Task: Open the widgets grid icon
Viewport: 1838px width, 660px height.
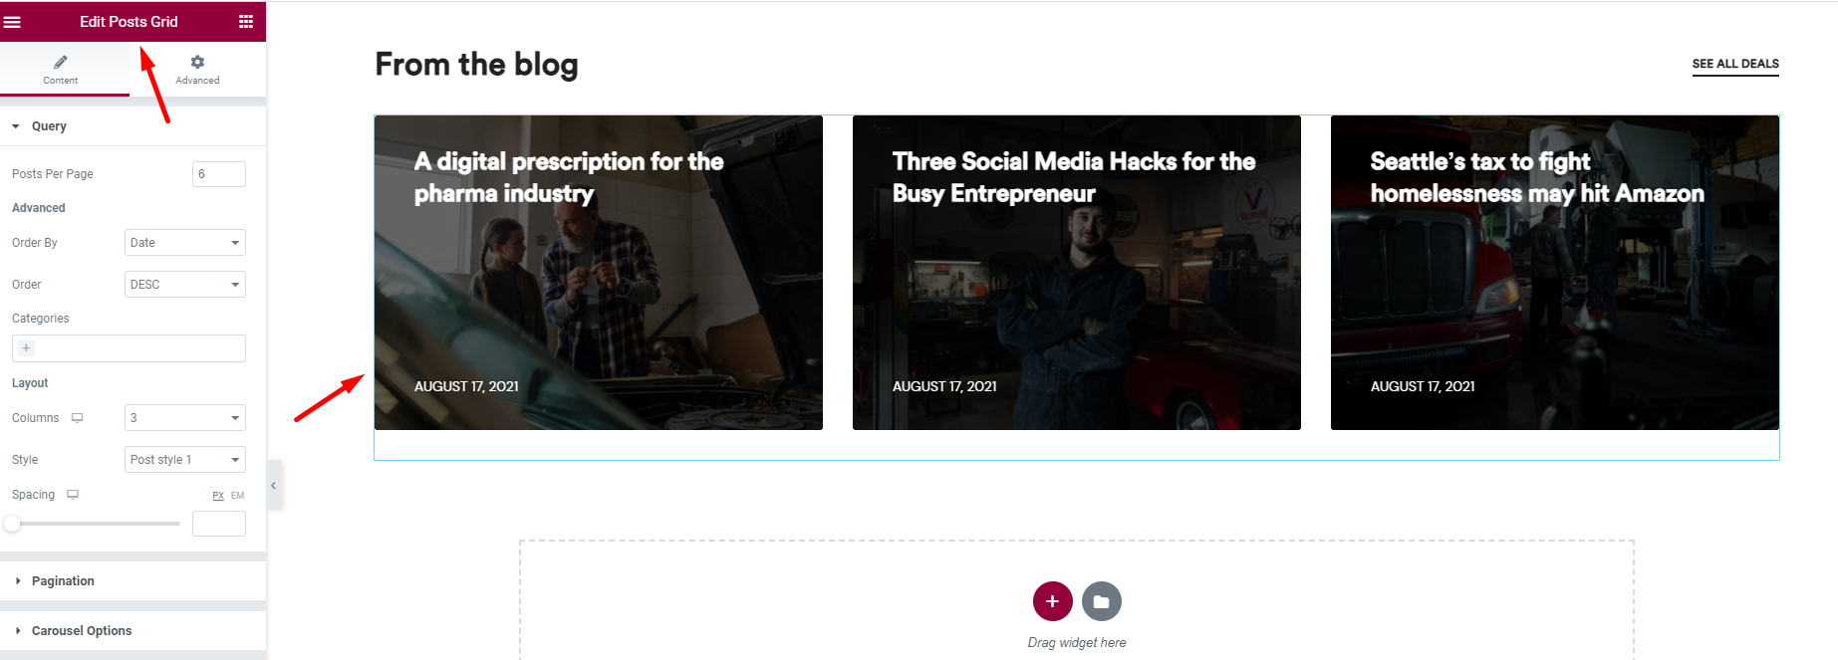Action: [x=246, y=22]
